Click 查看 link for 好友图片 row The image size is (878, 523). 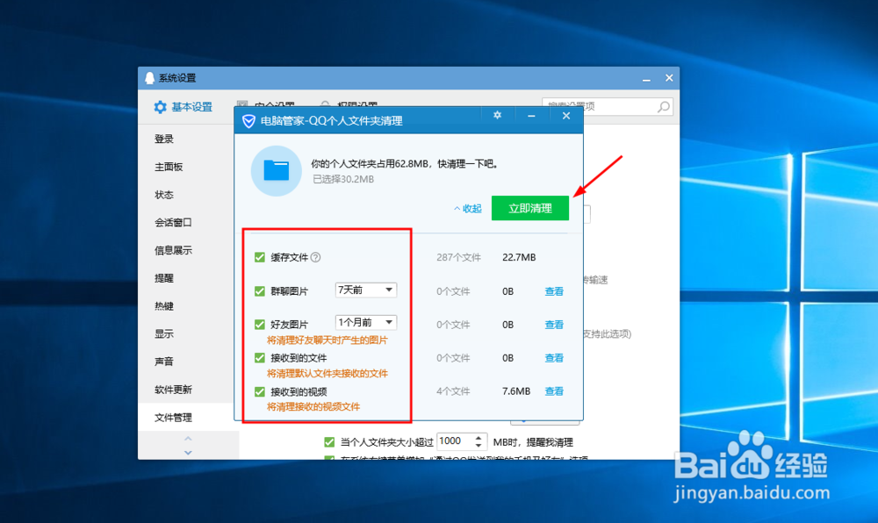point(554,325)
